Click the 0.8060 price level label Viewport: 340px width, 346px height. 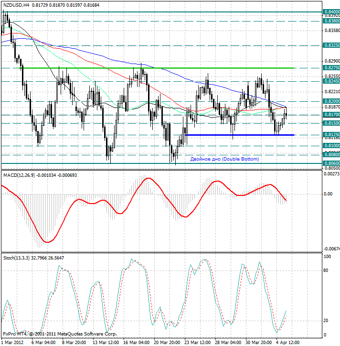[x=331, y=163]
